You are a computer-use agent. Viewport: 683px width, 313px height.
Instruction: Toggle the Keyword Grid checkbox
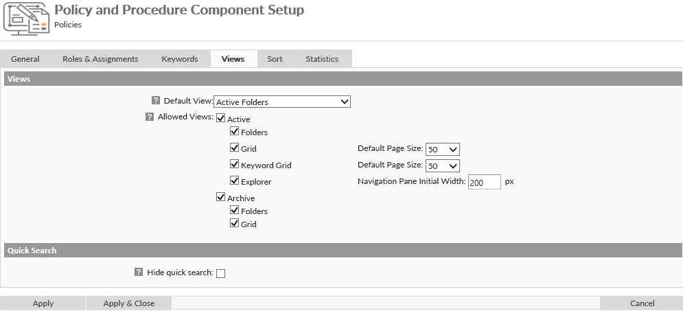[235, 165]
